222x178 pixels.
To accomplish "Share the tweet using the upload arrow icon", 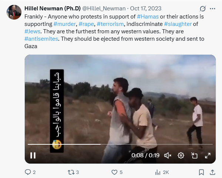I will pos(212,172).
